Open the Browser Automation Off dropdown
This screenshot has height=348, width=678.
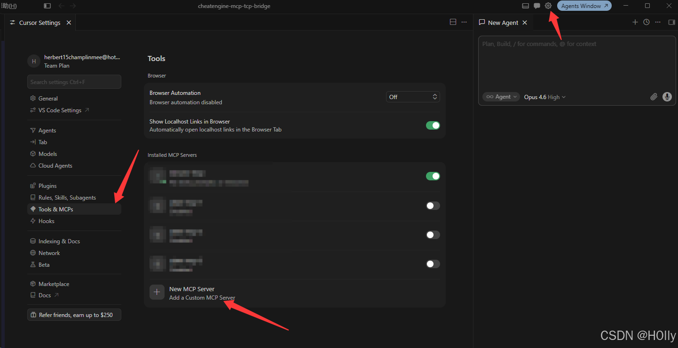click(413, 97)
